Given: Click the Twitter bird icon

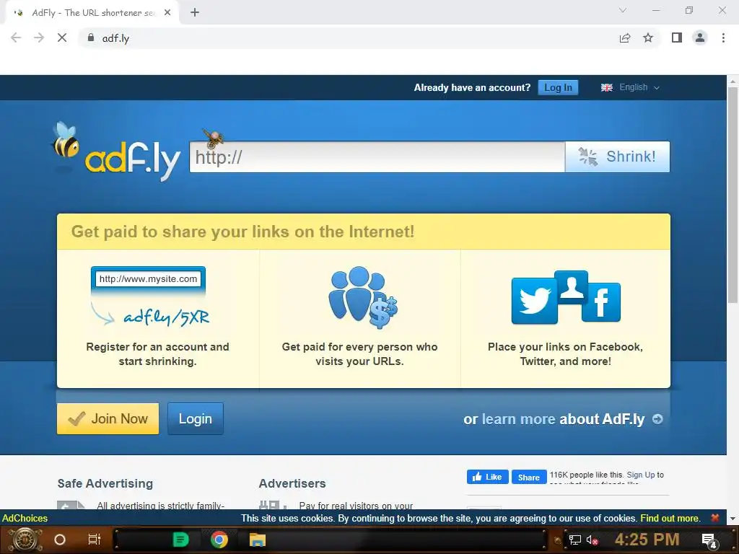Looking at the screenshot, I should [x=535, y=301].
